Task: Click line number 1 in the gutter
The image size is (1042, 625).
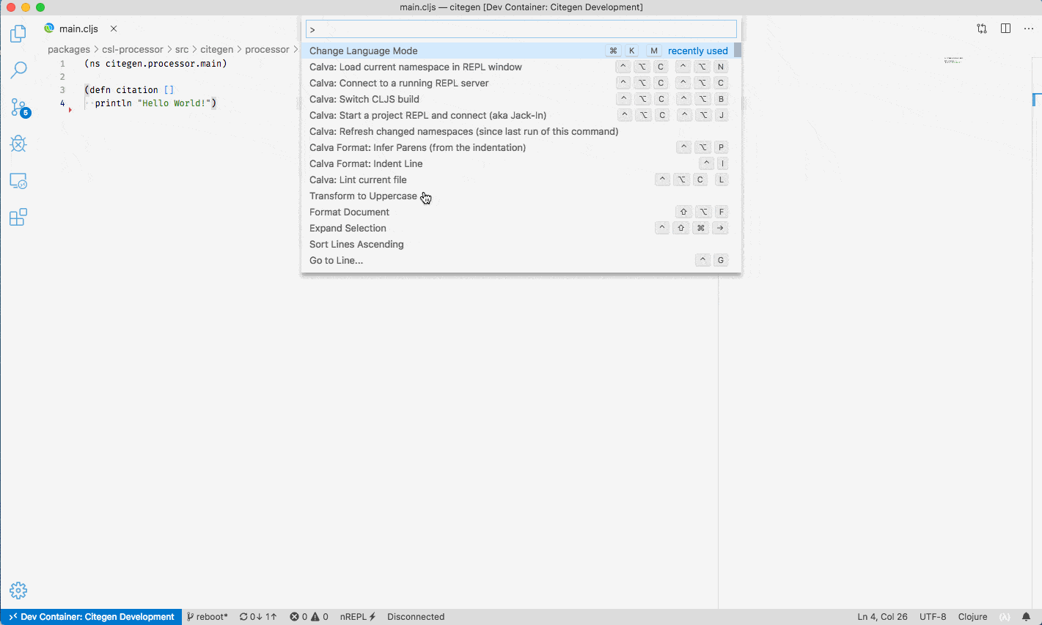Action: click(62, 64)
